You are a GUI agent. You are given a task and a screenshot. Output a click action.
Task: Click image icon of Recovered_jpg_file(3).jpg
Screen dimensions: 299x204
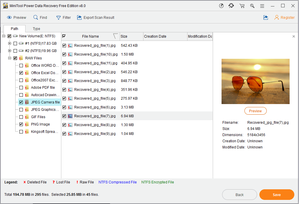coord(70,81)
